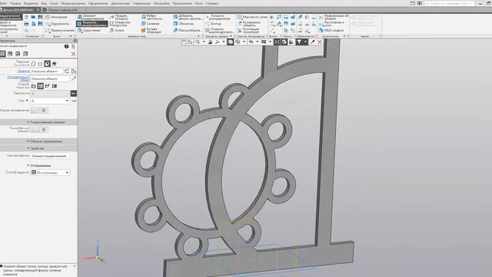Open Информация об объекте diagnostic
This screenshot has height=277, width=492.
(x=333, y=17)
